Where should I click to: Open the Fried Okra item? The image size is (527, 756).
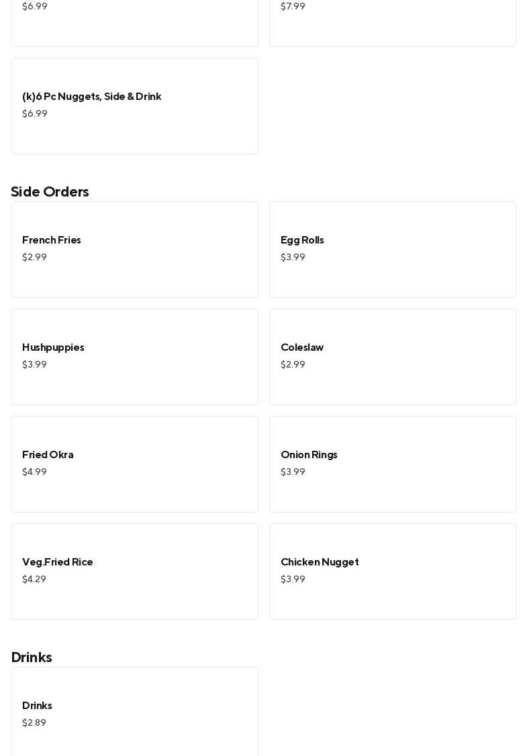point(134,464)
